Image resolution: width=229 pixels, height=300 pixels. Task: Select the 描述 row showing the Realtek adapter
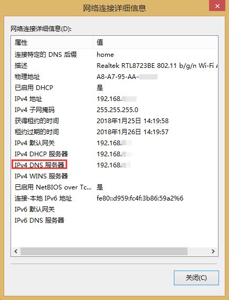coord(114,66)
